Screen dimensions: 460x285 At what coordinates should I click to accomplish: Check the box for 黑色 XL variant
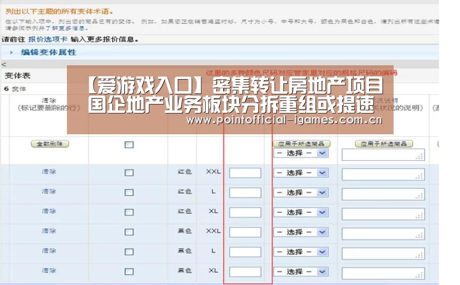(x=129, y=272)
